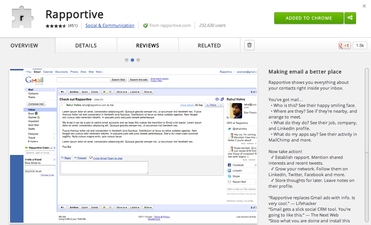Screen dimensions: 371x225
Task: Click the Gmail screenshot preview image
Action: point(133,146)
